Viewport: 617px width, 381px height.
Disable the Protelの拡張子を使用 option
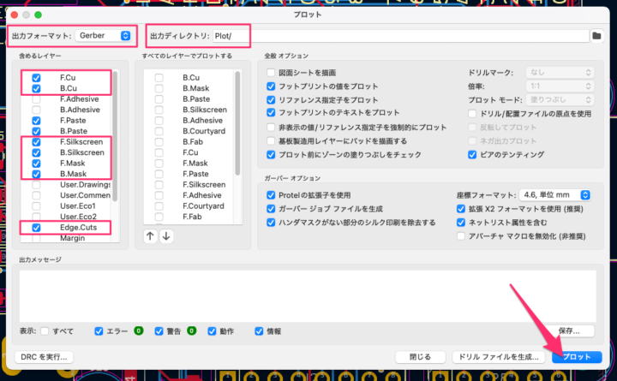(x=271, y=195)
